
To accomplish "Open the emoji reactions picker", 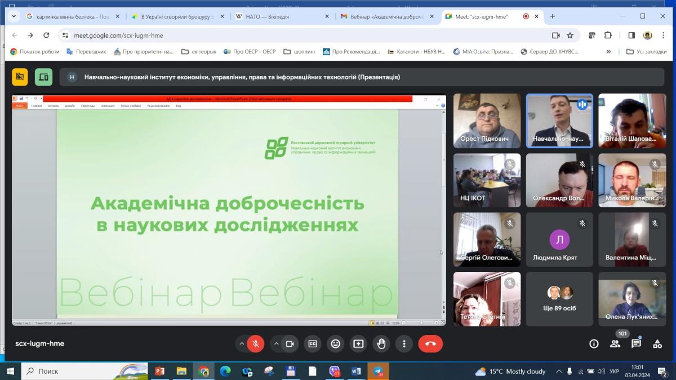I will [336, 344].
